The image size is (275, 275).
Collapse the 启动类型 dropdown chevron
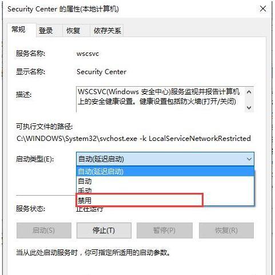pyautogui.click(x=249, y=159)
